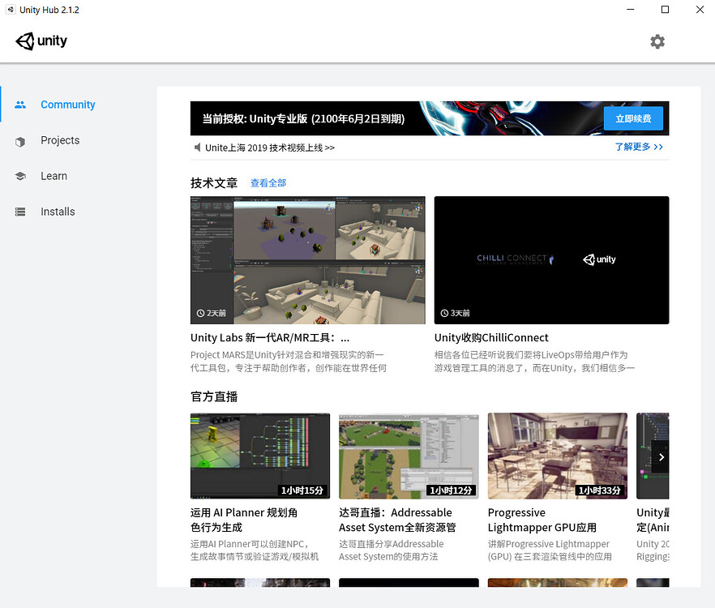715x608 pixels.
Task: Click the Unity logo in the header
Action: point(41,41)
